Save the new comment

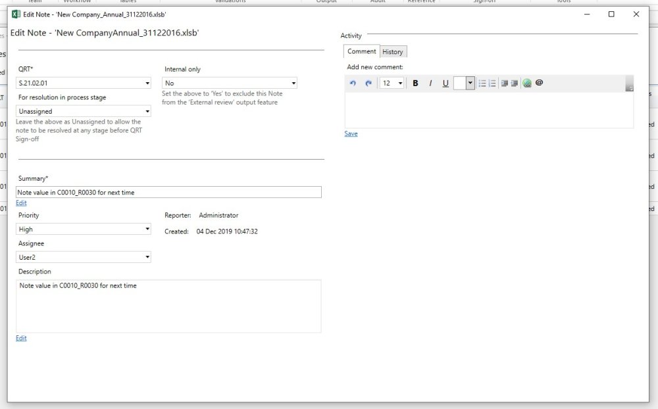pos(350,133)
